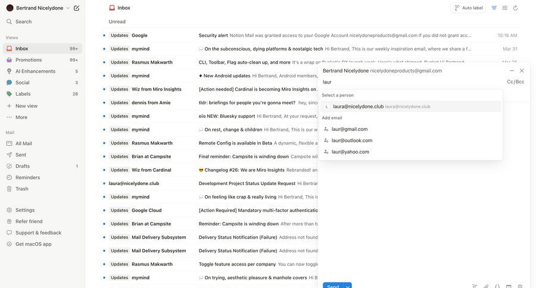This screenshot has height=288, width=536.
Task: Open the 'On rest, change & children' email
Action: click(x=210, y=130)
